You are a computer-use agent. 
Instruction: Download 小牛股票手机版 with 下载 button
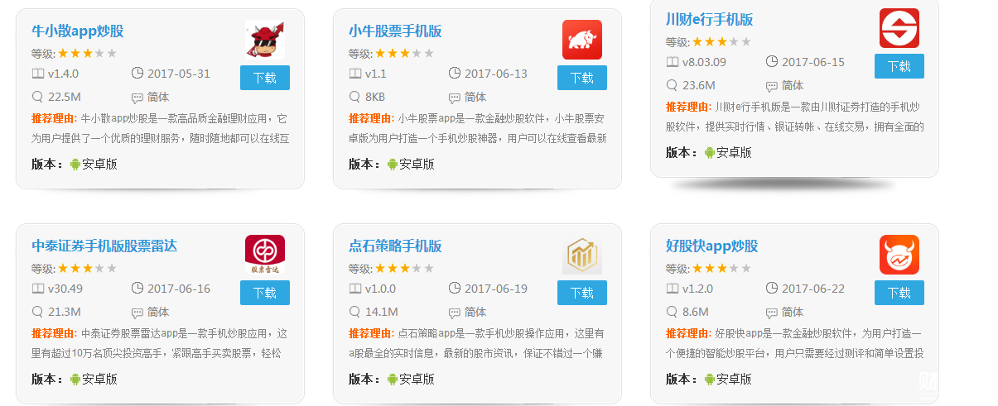click(582, 78)
